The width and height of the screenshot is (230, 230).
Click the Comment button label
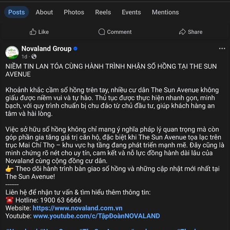coord(119,32)
